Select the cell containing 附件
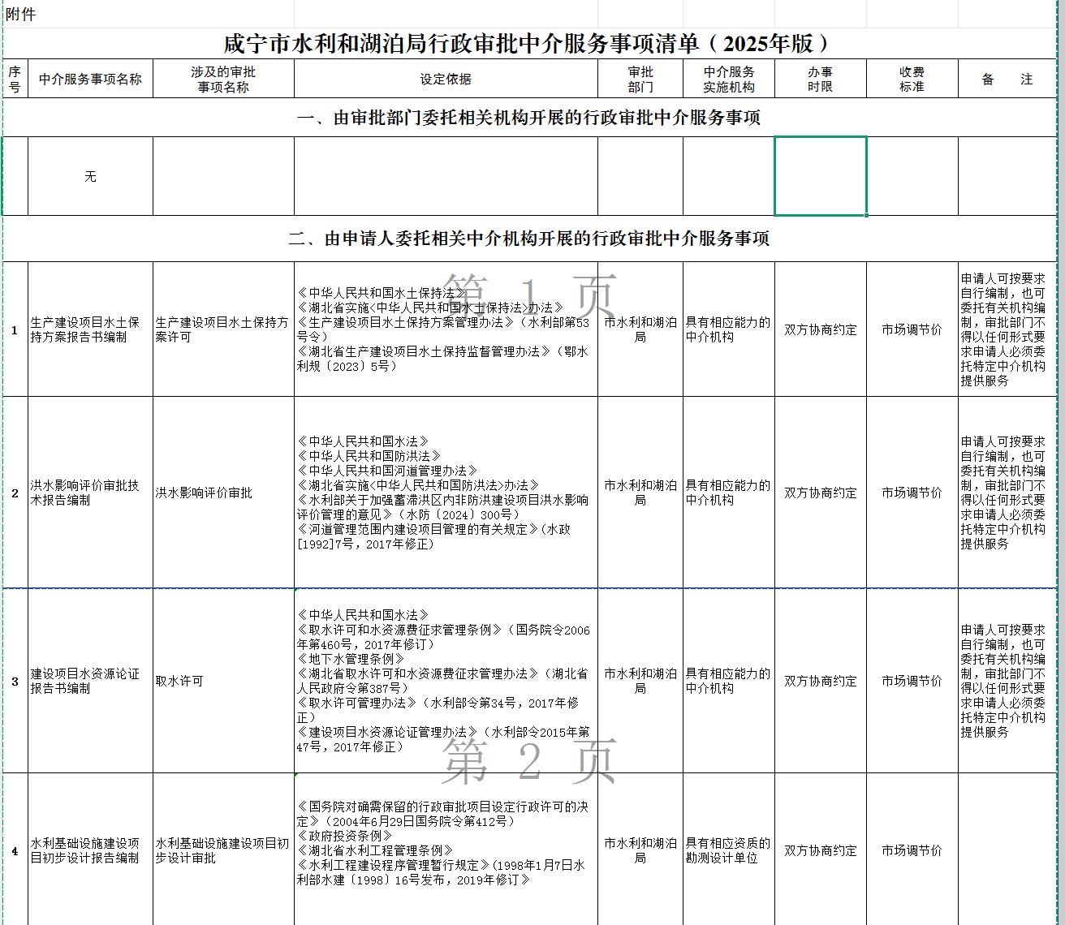 tap(21, 15)
